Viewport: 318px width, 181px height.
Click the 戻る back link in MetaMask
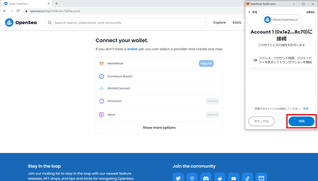[253, 12]
